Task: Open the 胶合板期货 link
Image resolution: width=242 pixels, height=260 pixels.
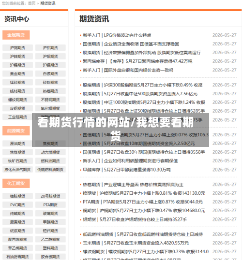Action: 50,257
